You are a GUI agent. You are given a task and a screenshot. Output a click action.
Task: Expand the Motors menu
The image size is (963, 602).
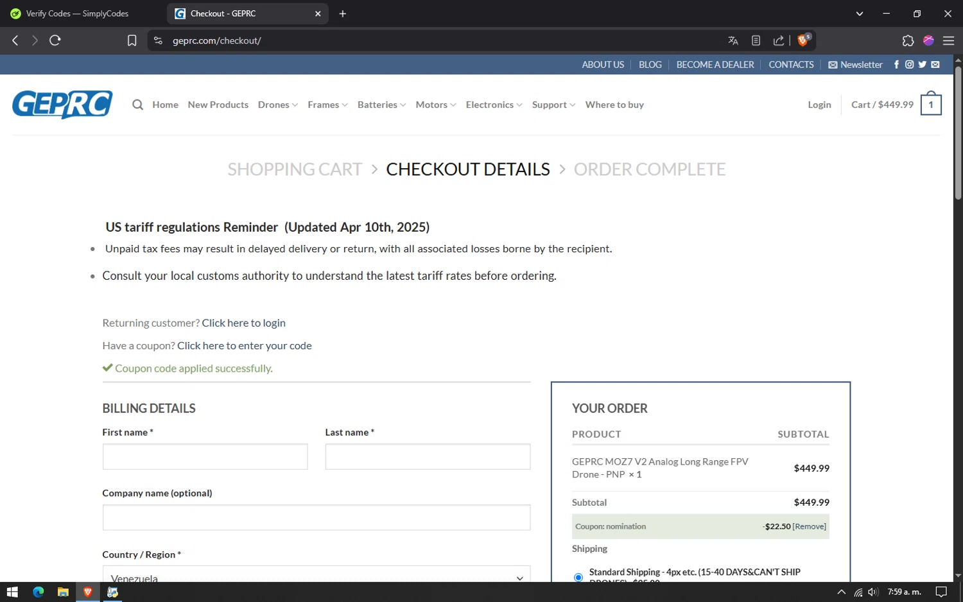(436, 105)
